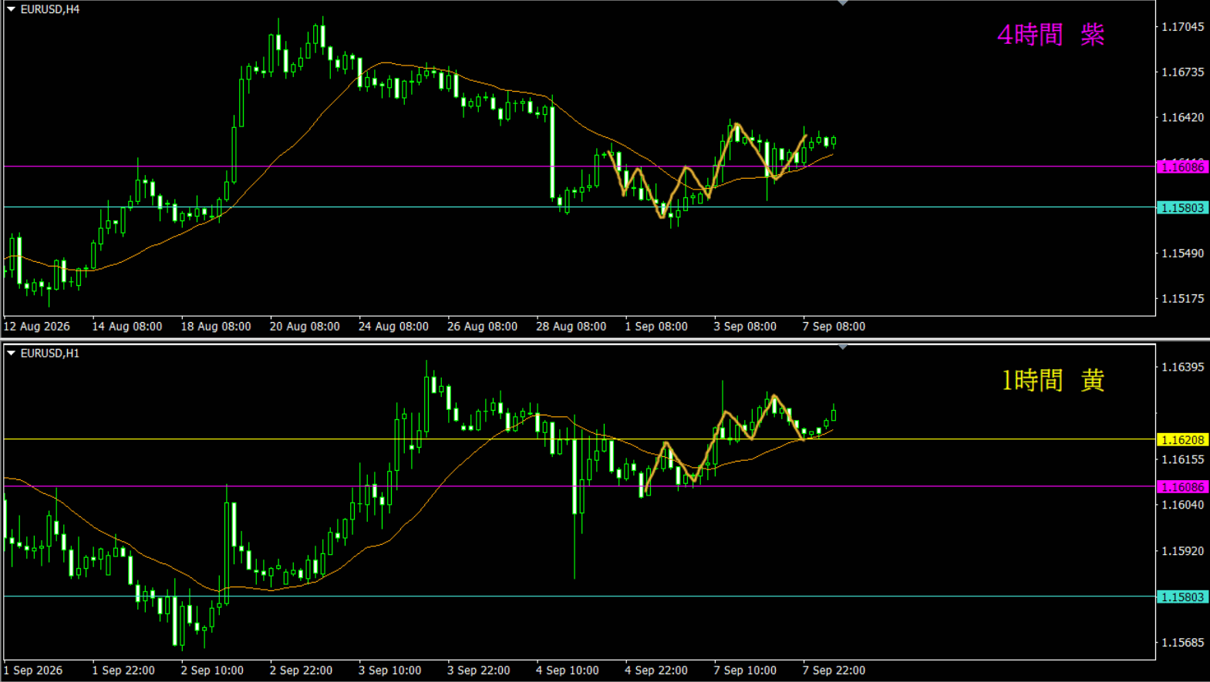The image size is (1210, 682).
Task: Click the magenta 4時間 紫 text label
Action: (x=1051, y=35)
